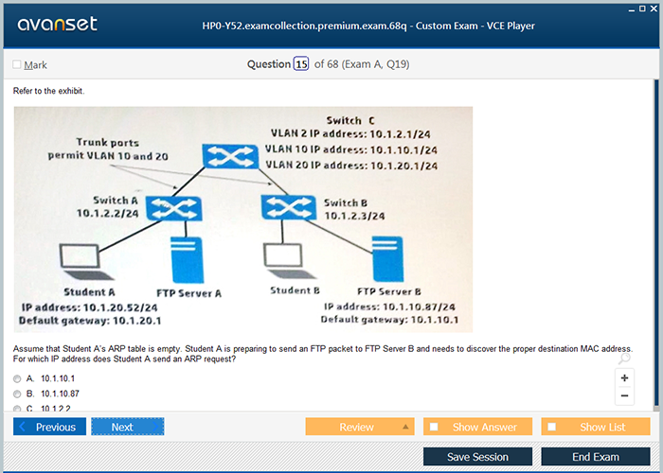Click the magnifier search icon
Viewport: 663px width, 473px height.
[623, 359]
